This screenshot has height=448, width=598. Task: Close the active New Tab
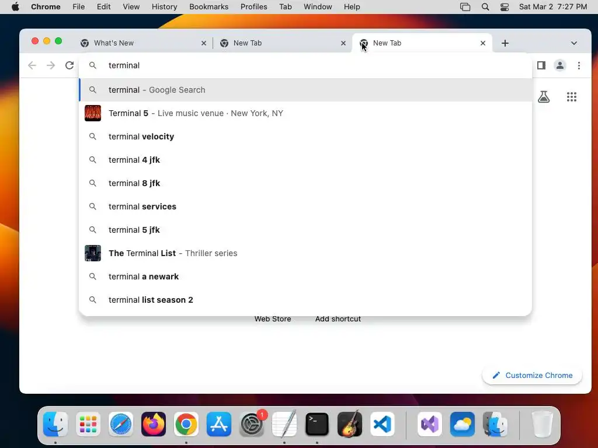[x=483, y=43]
